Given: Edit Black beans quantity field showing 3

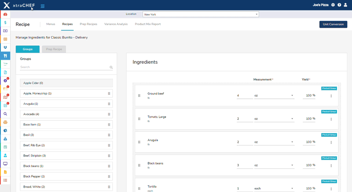Looking at the screenshot, I should (245, 166).
